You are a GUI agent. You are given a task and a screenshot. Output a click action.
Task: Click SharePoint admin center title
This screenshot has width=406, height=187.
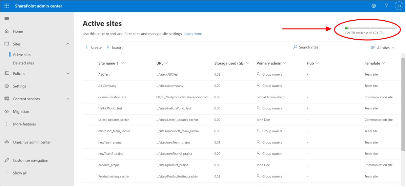tap(39, 6)
